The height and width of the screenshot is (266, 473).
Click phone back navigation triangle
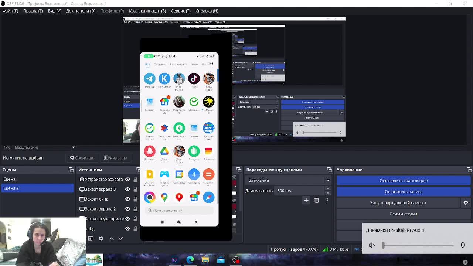[x=196, y=222]
